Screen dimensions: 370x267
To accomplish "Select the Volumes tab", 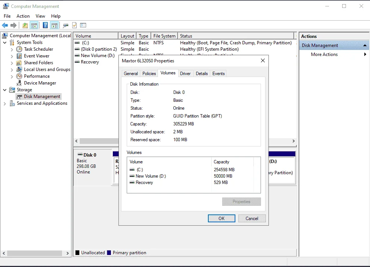I will click(168, 73).
